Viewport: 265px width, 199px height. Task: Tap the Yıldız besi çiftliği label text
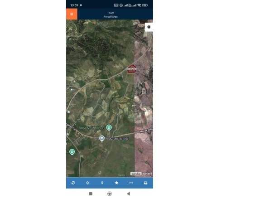117,139
